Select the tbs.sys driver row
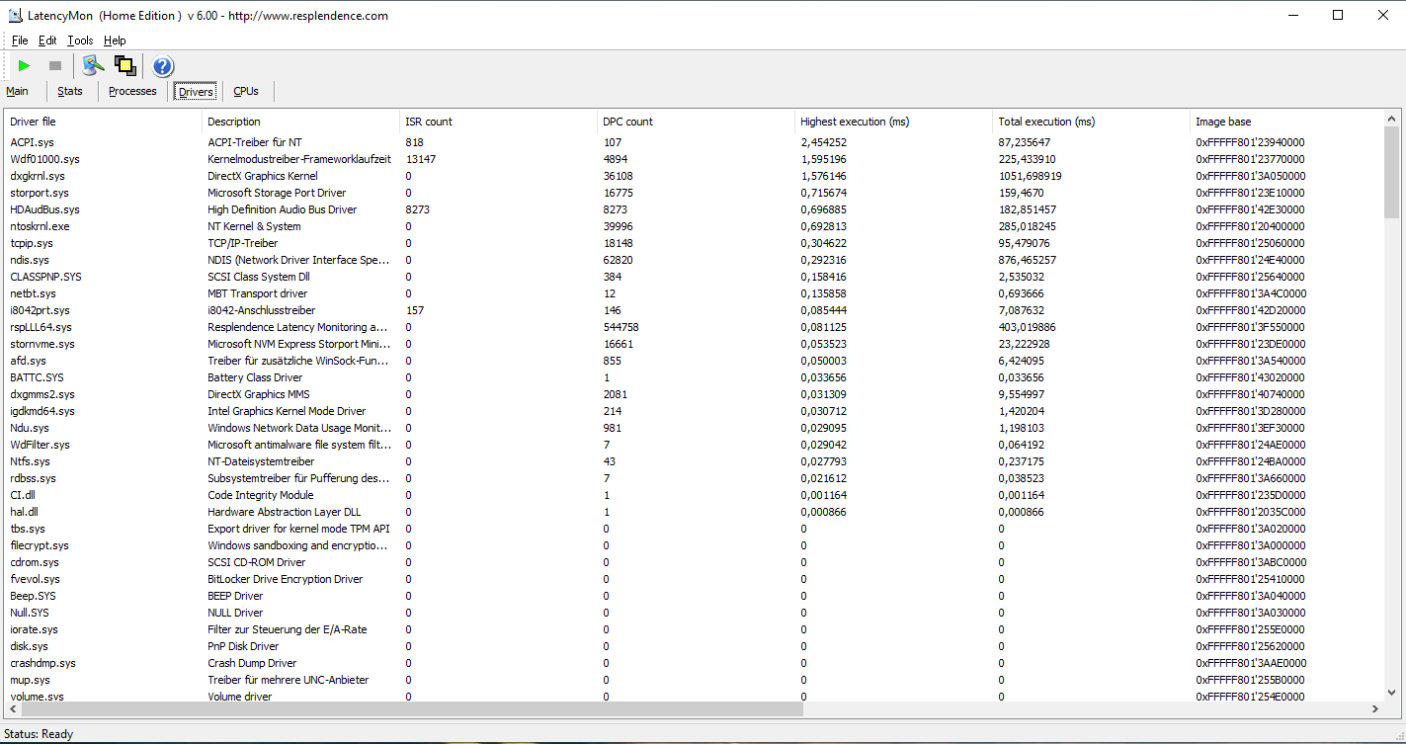This screenshot has height=744, width=1406. [694, 529]
